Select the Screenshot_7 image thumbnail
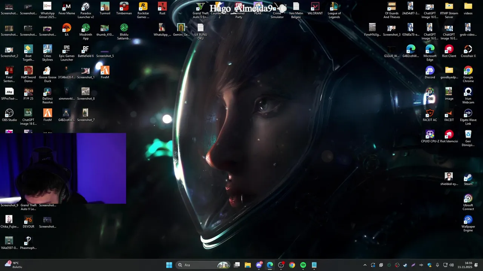483x271 pixels. pyautogui.click(x=86, y=116)
